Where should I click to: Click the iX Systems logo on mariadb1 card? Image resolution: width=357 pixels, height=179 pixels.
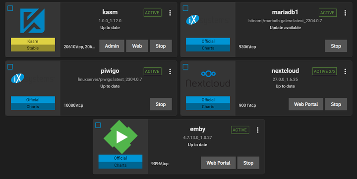coord(207,20)
